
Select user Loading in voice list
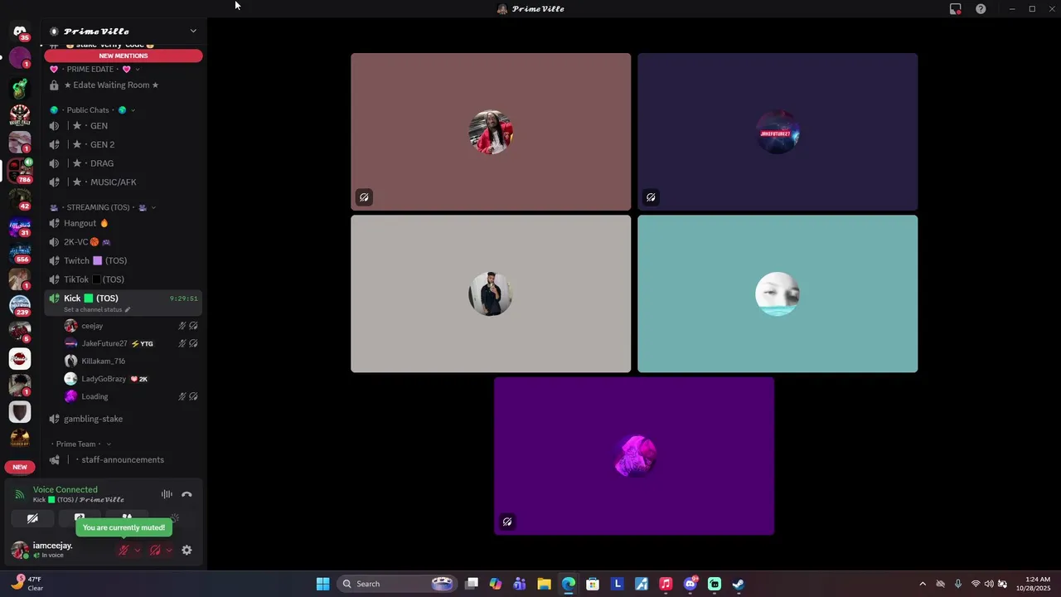pos(131,396)
